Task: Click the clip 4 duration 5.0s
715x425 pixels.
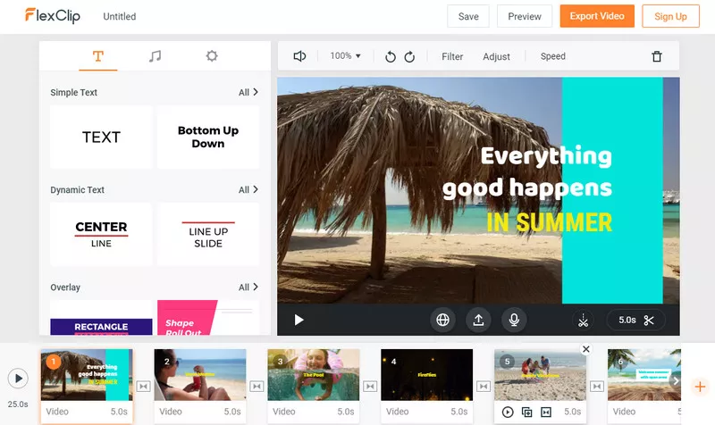Action: 459,412
